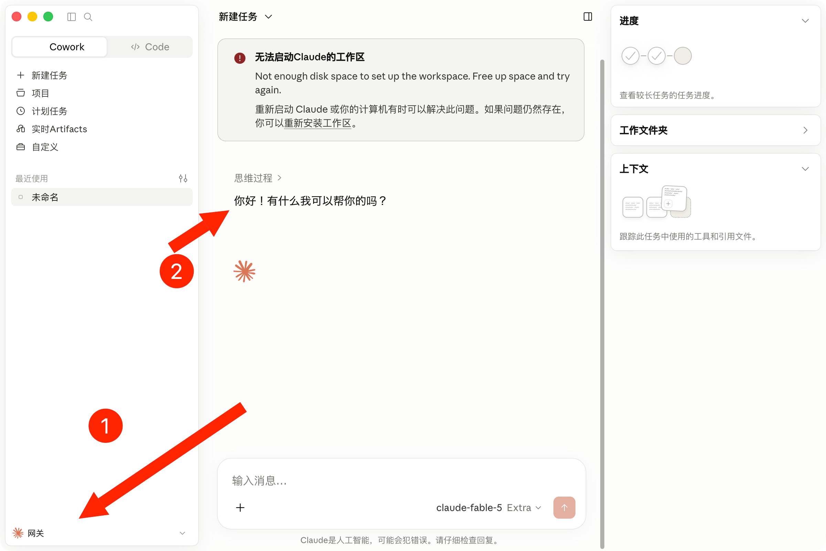The image size is (826, 551).
Task: Expand the 思维过程 section
Action: point(258,178)
